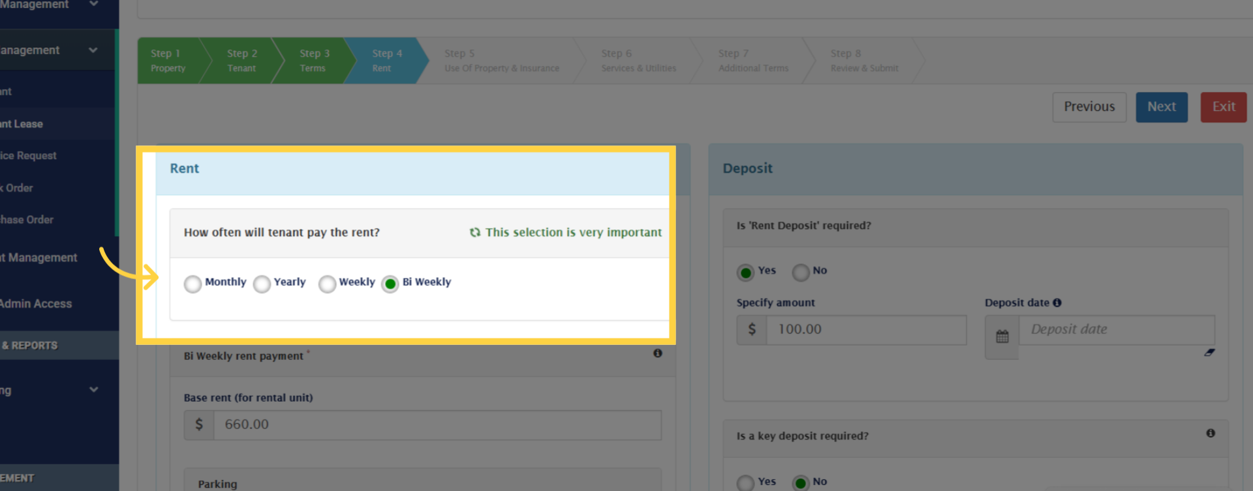Click the eraser icon below Deposit date field

[1209, 352]
